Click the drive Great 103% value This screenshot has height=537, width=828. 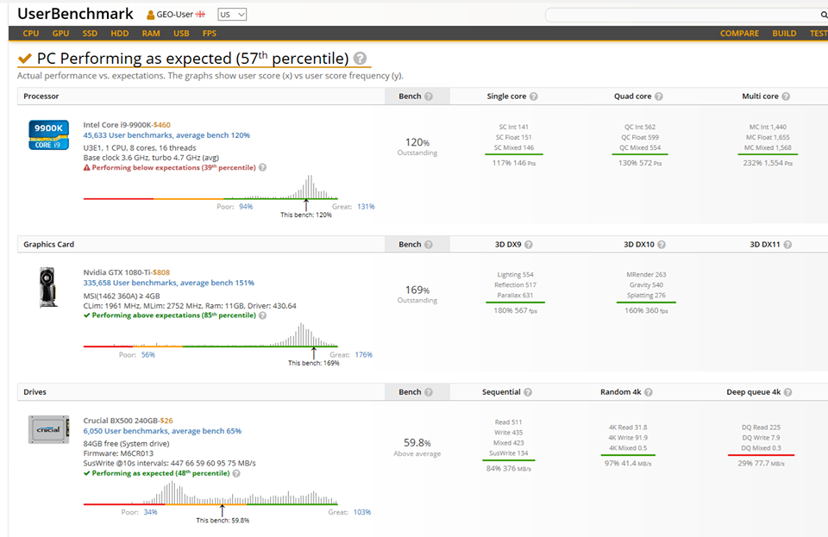(362, 512)
